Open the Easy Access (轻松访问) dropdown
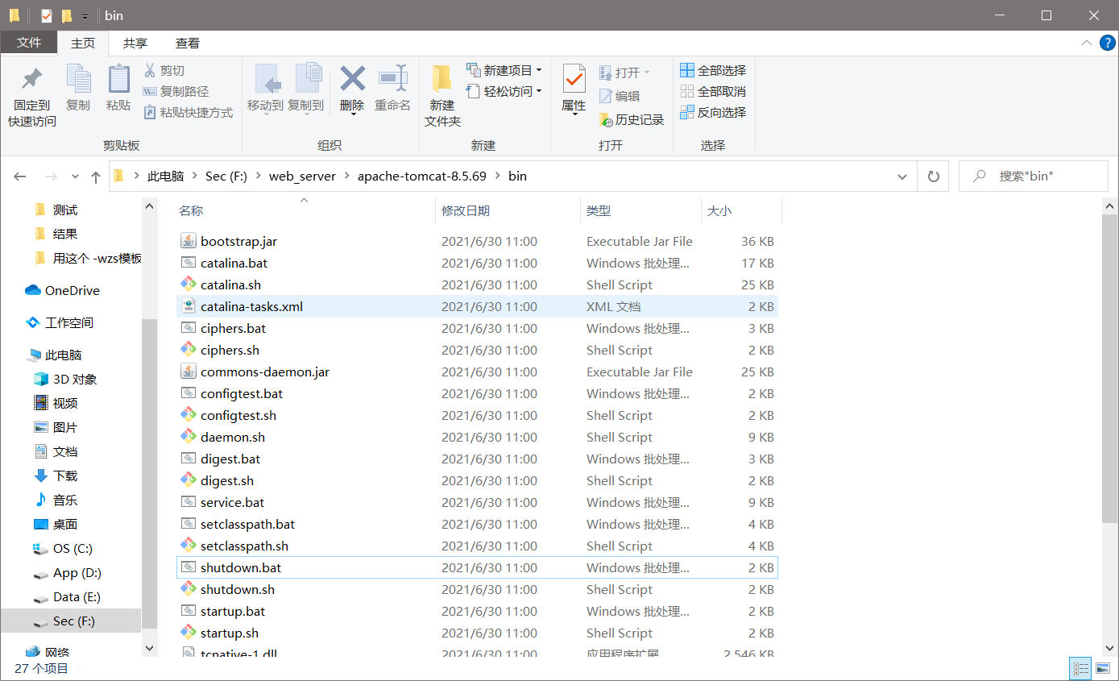The image size is (1119, 681). pos(504,91)
